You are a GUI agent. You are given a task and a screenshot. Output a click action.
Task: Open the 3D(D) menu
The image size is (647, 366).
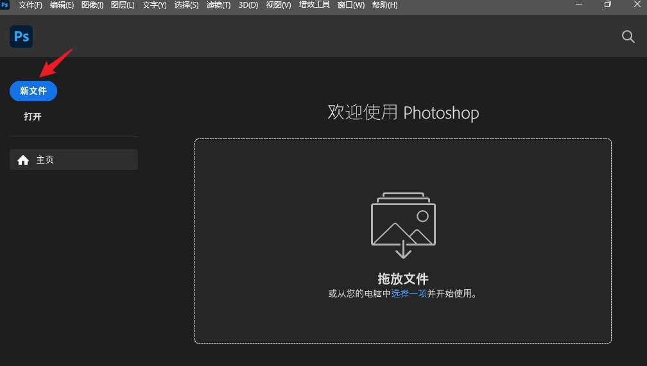click(x=248, y=5)
